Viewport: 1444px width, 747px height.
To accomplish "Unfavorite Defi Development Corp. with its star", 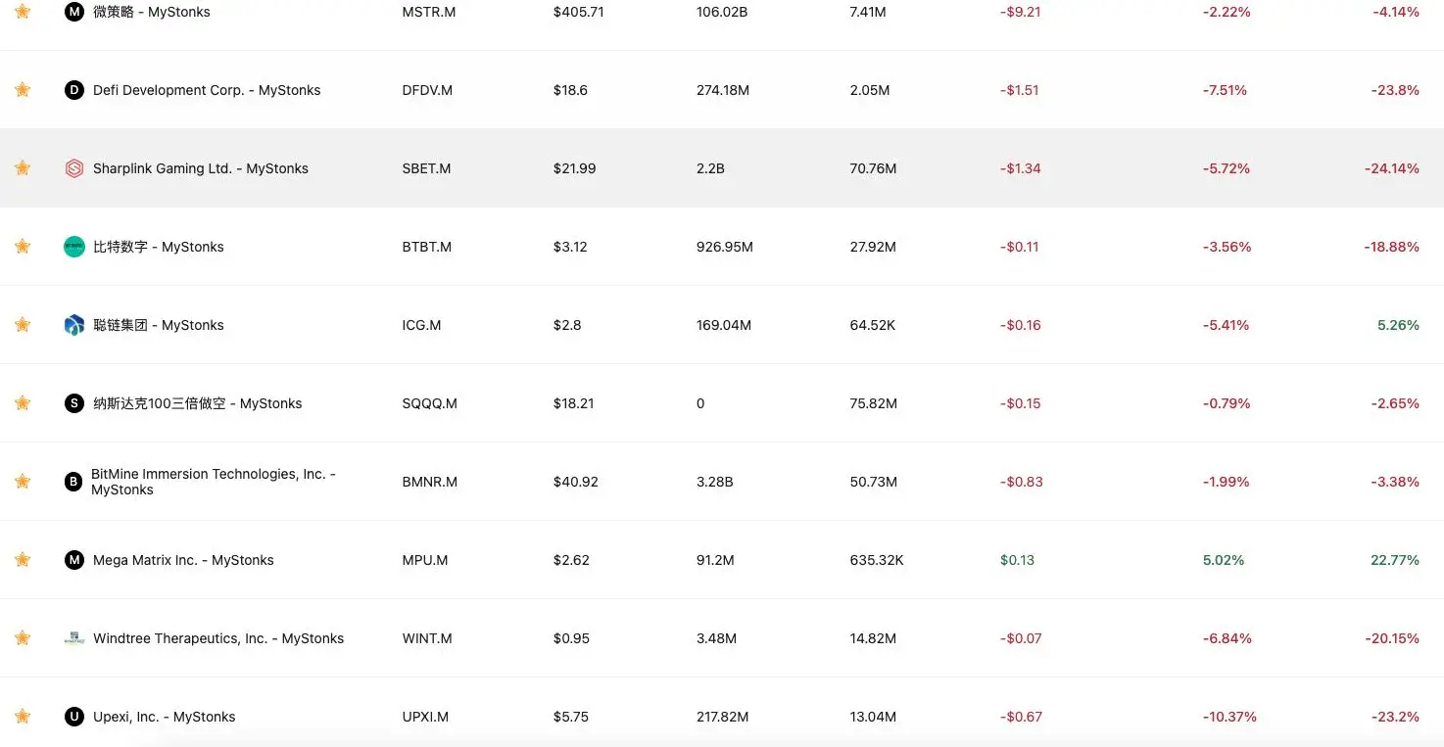I will (x=23, y=90).
